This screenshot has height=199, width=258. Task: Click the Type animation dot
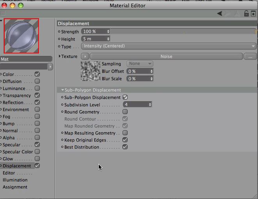point(59,47)
